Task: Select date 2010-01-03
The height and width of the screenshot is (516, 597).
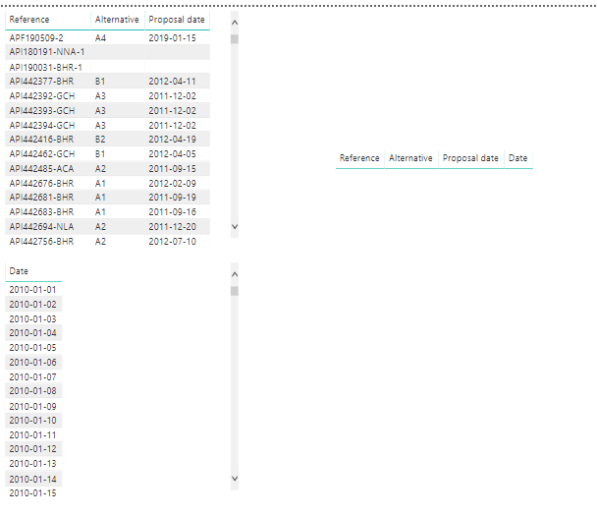Action: point(32,318)
